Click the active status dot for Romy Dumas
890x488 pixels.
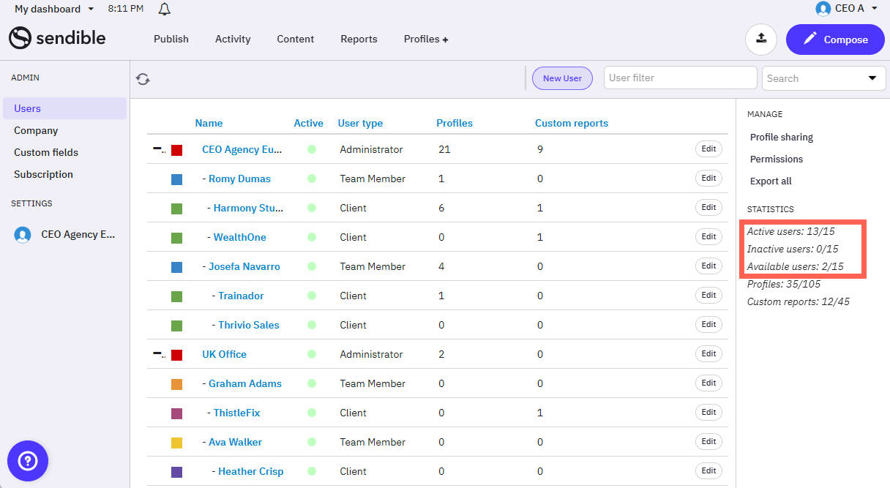(x=312, y=179)
